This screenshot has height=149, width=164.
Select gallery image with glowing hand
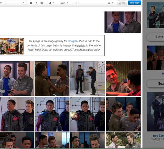point(87,114)
